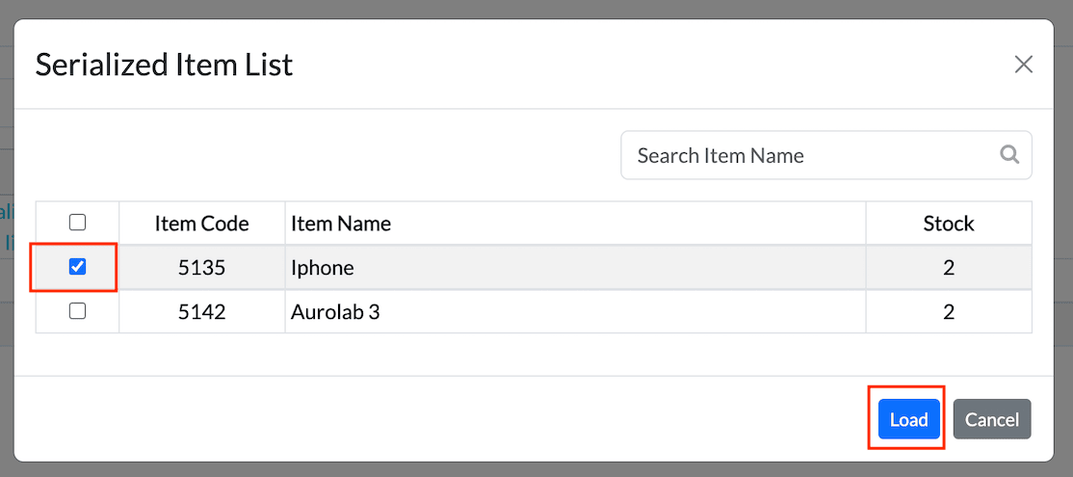This screenshot has width=1073, height=477.
Task: Select item code 5135 cell
Action: tap(201, 268)
